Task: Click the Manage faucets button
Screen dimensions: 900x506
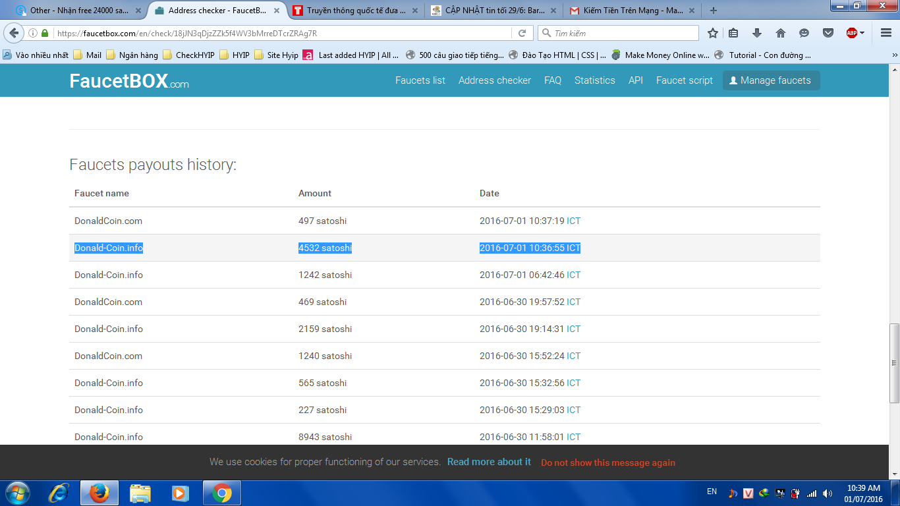Action: pos(772,80)
